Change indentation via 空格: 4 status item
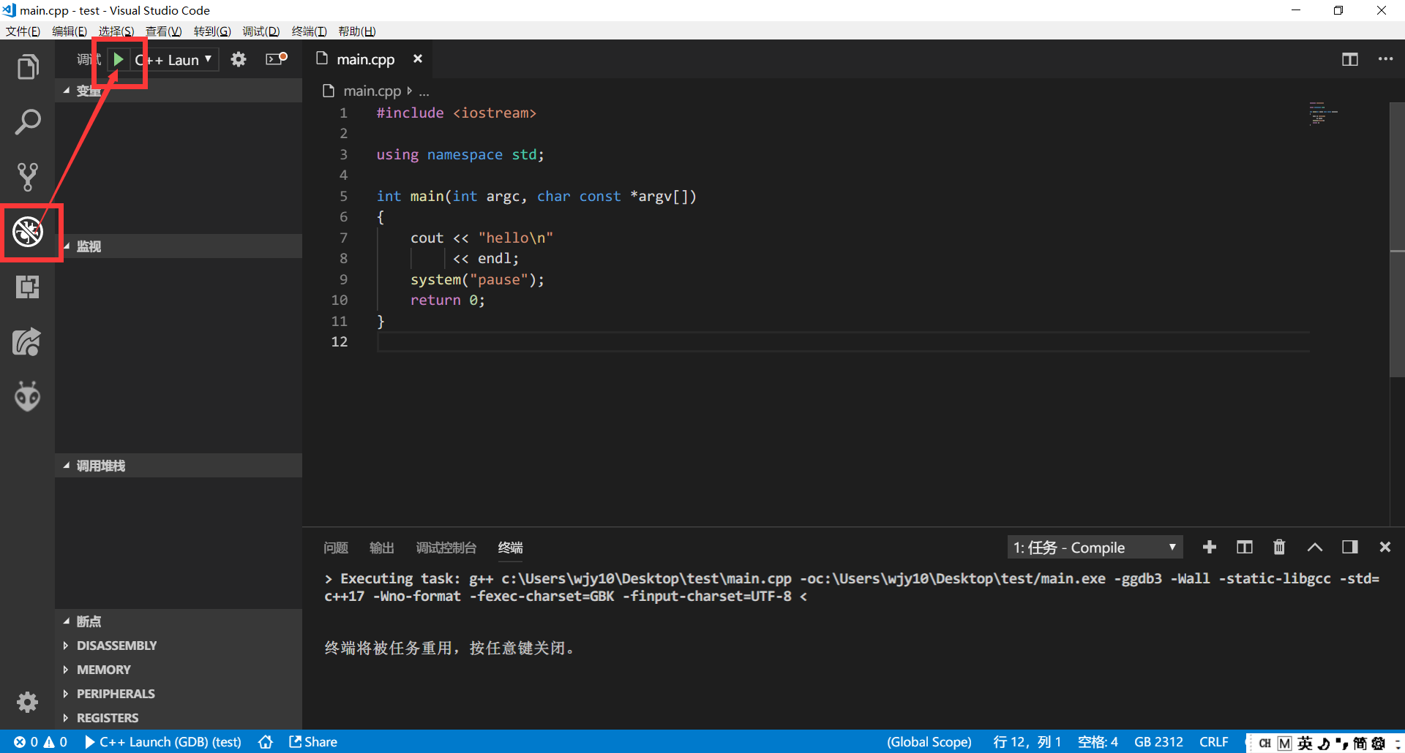 1098,742
